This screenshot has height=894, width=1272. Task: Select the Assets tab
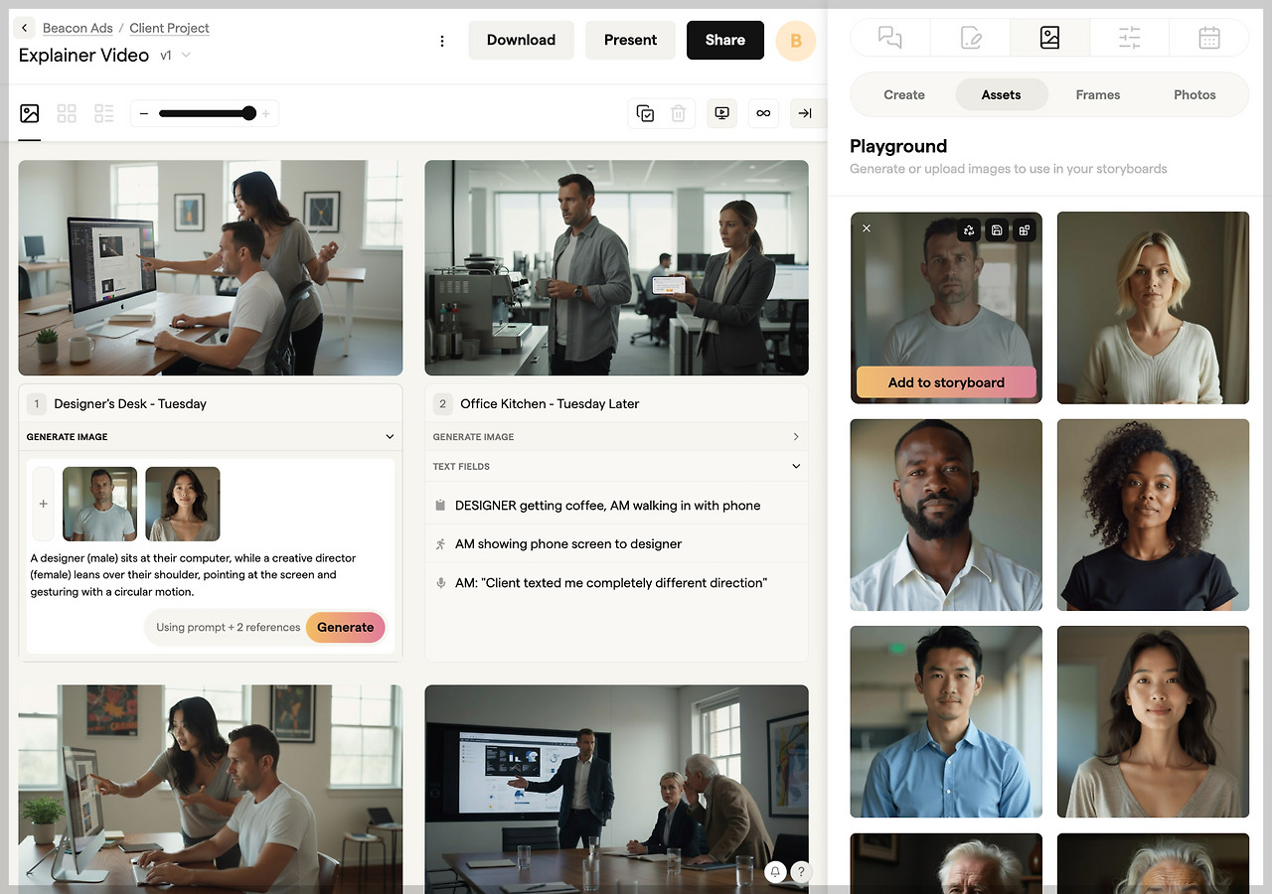coord(1001,94)
